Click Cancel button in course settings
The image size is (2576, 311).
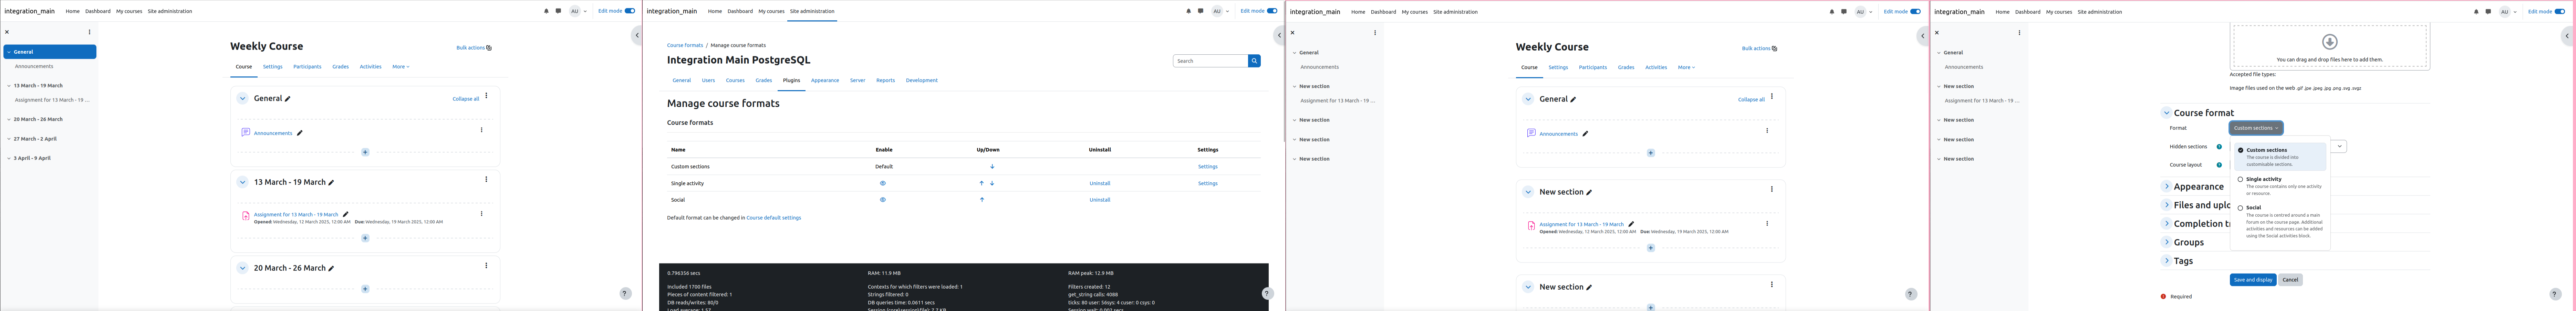click(x=2290, y=280)
